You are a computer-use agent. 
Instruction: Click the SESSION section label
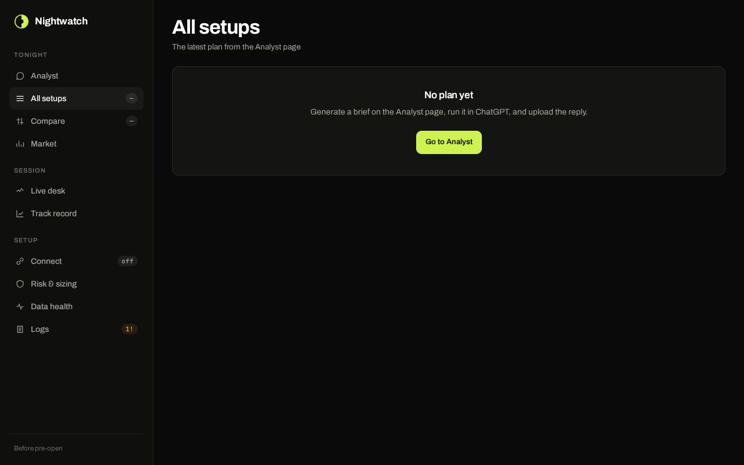point(30,171)
